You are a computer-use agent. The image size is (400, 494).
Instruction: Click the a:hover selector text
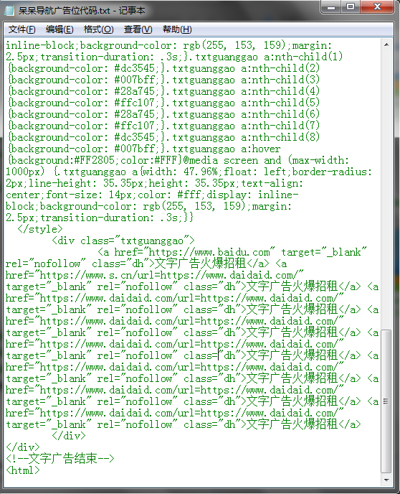point(261,149)
